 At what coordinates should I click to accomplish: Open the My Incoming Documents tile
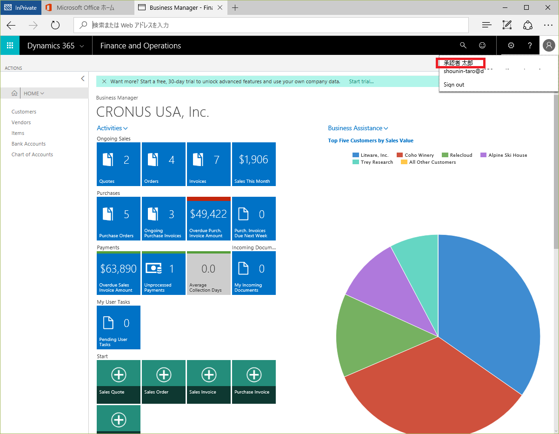[254, 273]
